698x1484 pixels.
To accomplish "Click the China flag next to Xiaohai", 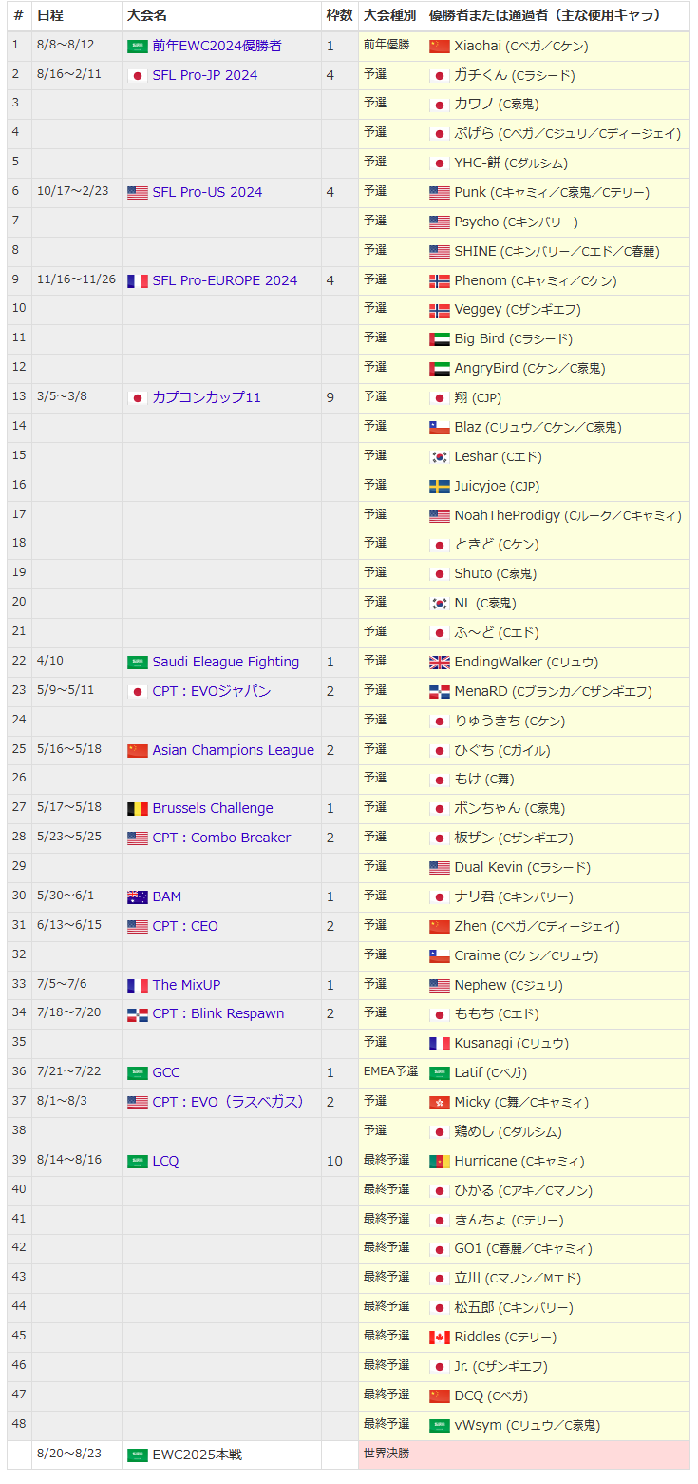I will click(x=440, y=47).
